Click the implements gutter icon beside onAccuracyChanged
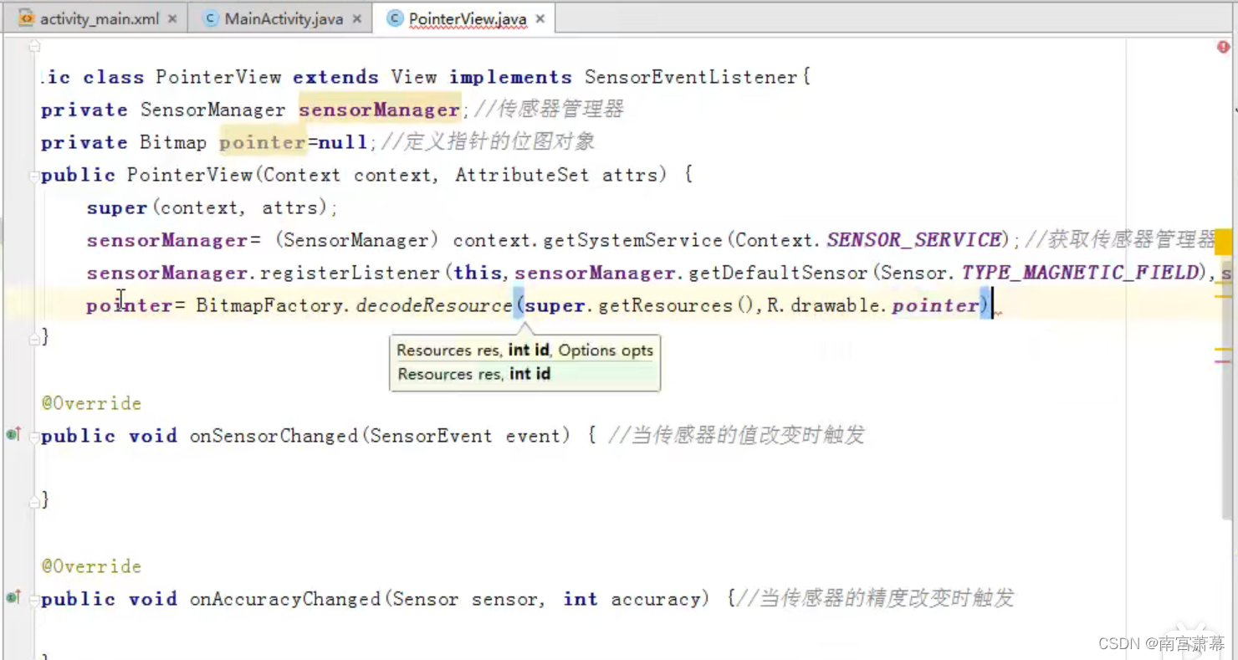Image resolution: width=1238 pixels, height=660 pixels. click(x=13, y=597)
